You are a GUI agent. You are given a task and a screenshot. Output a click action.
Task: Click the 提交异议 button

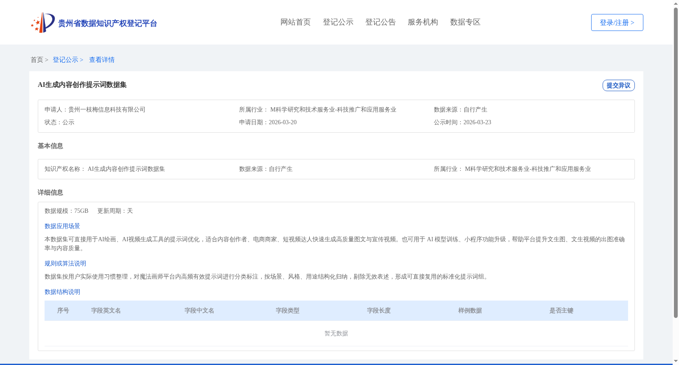click(x=618, y=85)
